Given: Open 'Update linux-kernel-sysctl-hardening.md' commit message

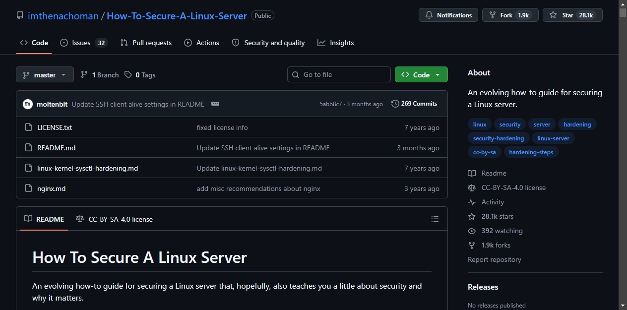Looking at the screenshot, I should [x=259, y=168].
